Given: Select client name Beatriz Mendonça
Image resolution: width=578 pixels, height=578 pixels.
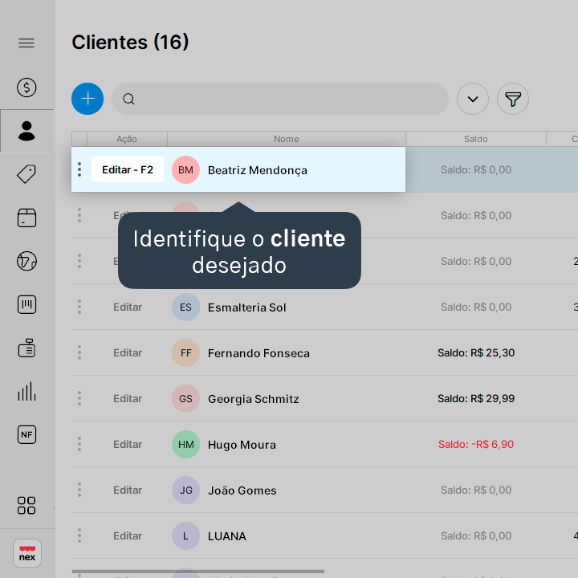Looking at the screenshot, I should coord(258,170).
